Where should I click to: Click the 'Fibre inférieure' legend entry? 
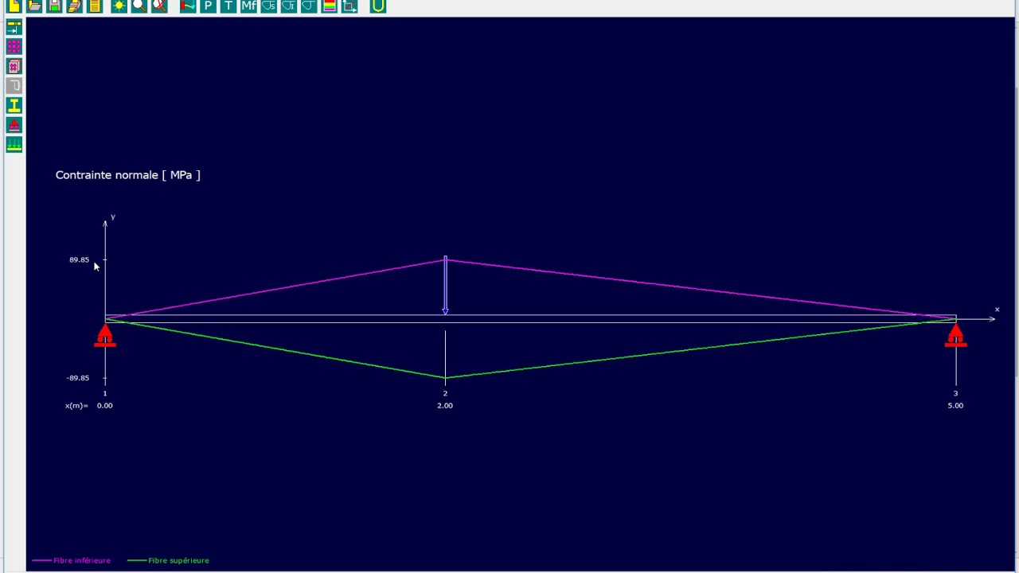coord(72,560)
